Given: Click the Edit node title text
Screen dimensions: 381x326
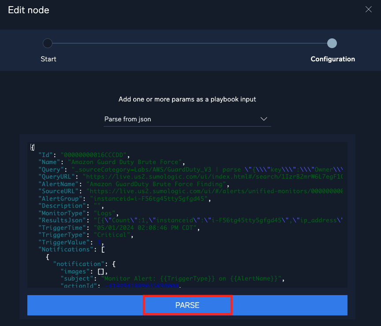Looking at the screenshot, I should [x=28, y=9].
